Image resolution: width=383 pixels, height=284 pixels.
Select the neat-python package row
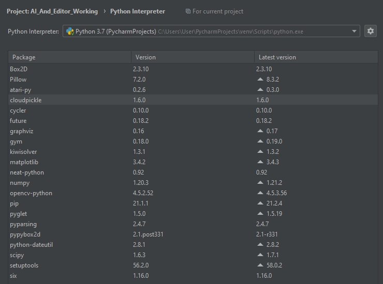pos(27,172)
